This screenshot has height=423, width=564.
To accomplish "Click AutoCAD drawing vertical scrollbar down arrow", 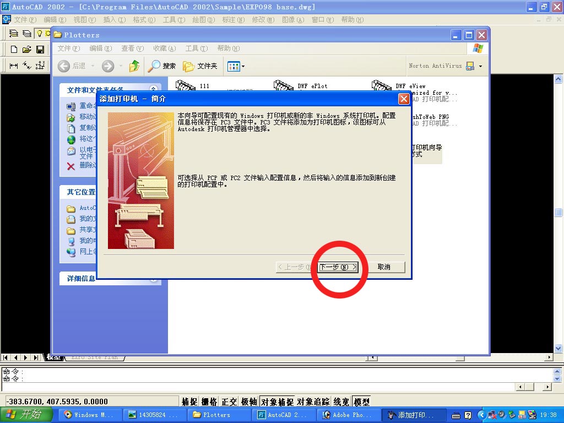I will point(558,348).
